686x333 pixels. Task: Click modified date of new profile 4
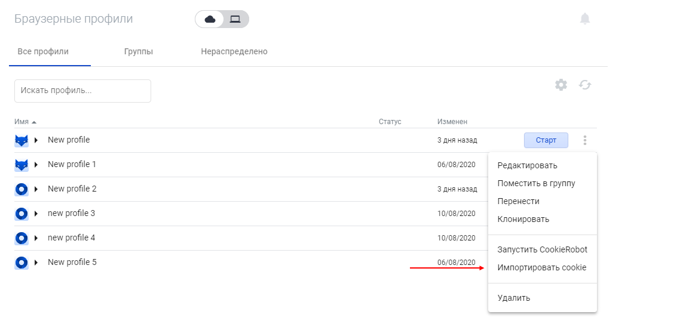pos(457,238)
